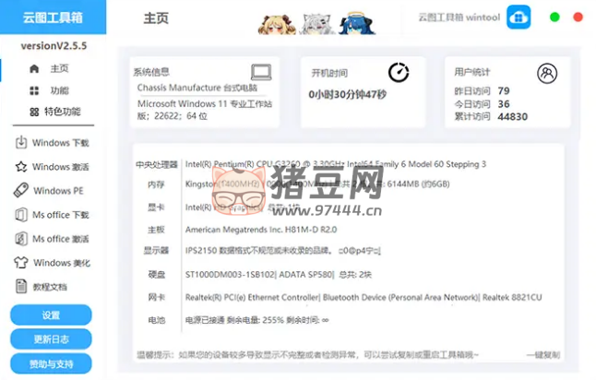The height and width of the screenshot is (380, 596).
Task: Click the shirt icon for Windows 美化
Action: [x=21, y=263]
